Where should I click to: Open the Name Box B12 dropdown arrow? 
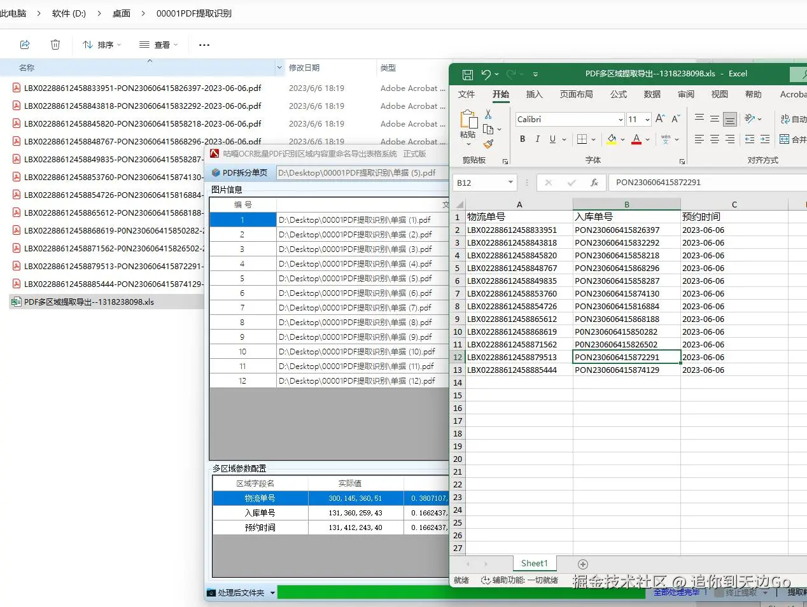pyautogui.click(x=510, y=183)
